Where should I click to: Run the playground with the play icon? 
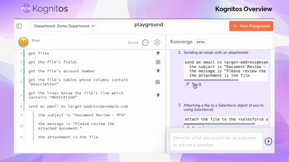click(x=157, y=42)
